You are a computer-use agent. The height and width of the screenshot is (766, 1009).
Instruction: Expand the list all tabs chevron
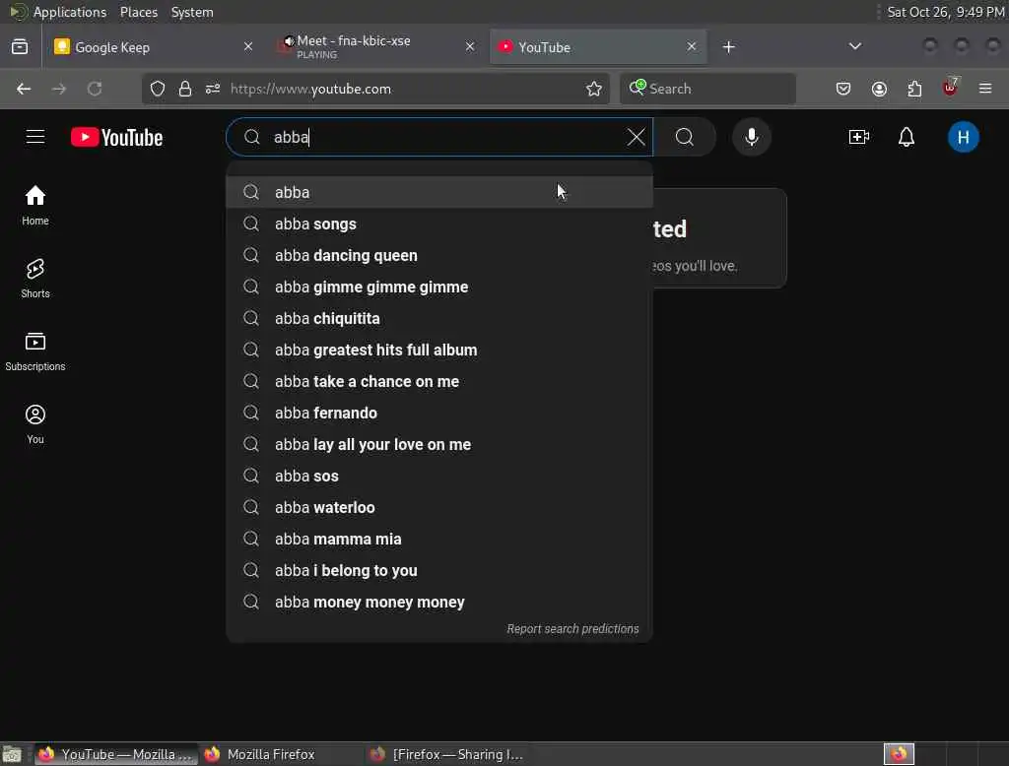click(854, 46)
